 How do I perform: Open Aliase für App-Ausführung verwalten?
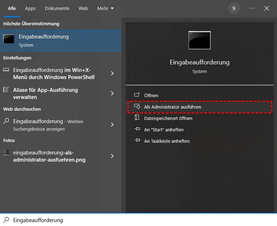click(61, 93)
